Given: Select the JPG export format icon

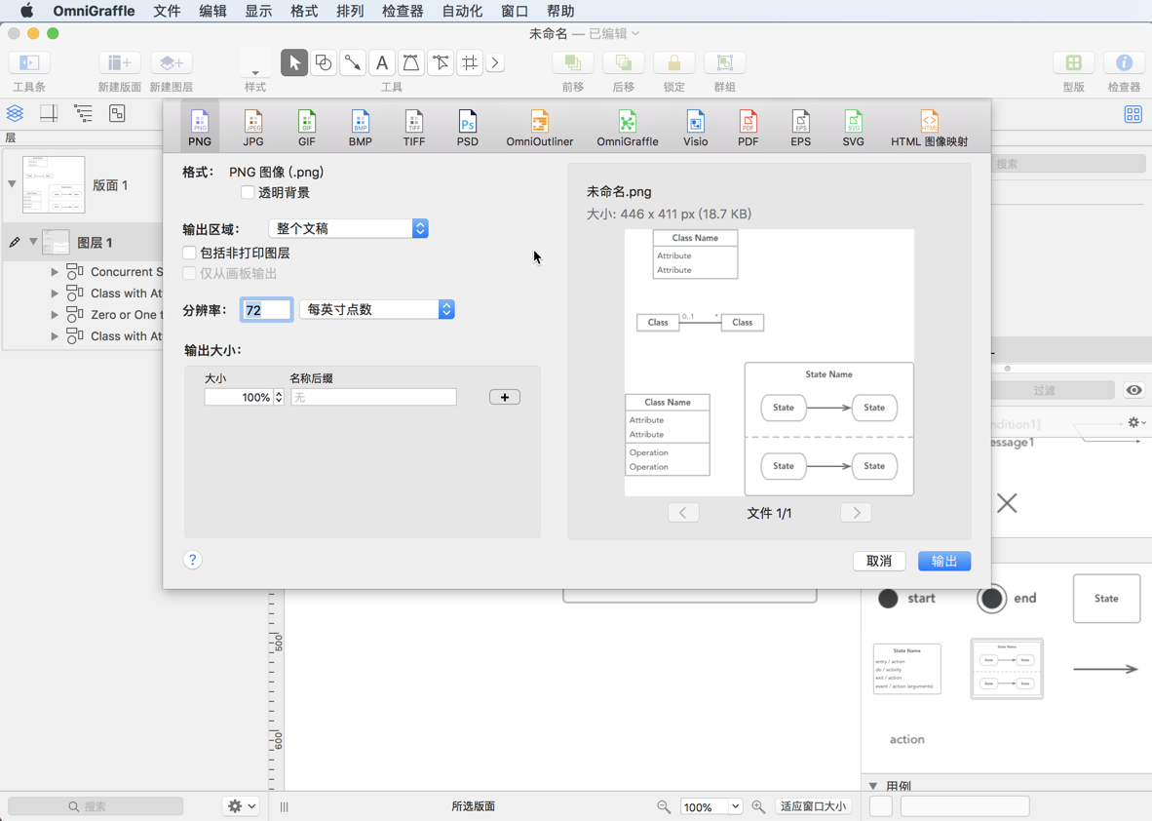Looking at the screenshot, I should click(x=252, y=126).
